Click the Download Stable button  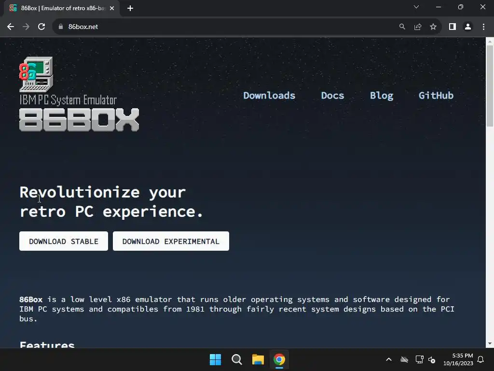[64, 241]
